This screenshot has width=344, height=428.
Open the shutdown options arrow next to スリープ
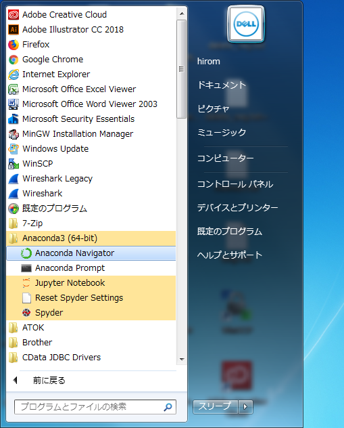(x=245, y=407)
